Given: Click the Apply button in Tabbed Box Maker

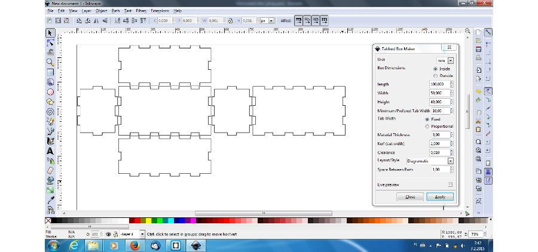Looking at the screenshot, I should (440, 197).
